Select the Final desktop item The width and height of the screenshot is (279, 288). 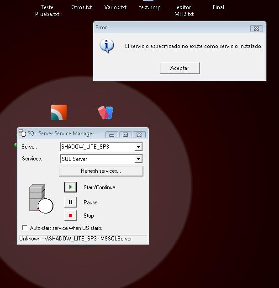(218, 7)
